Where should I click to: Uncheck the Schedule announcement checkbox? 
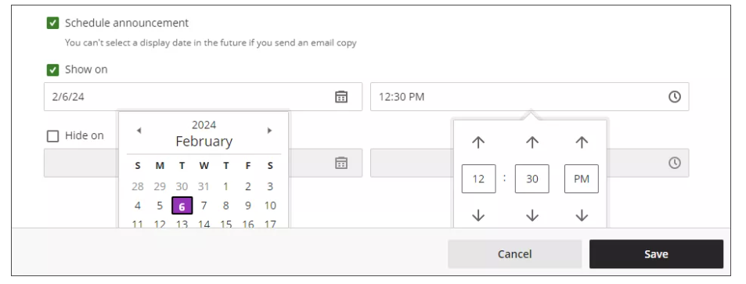tap(52, 23)
